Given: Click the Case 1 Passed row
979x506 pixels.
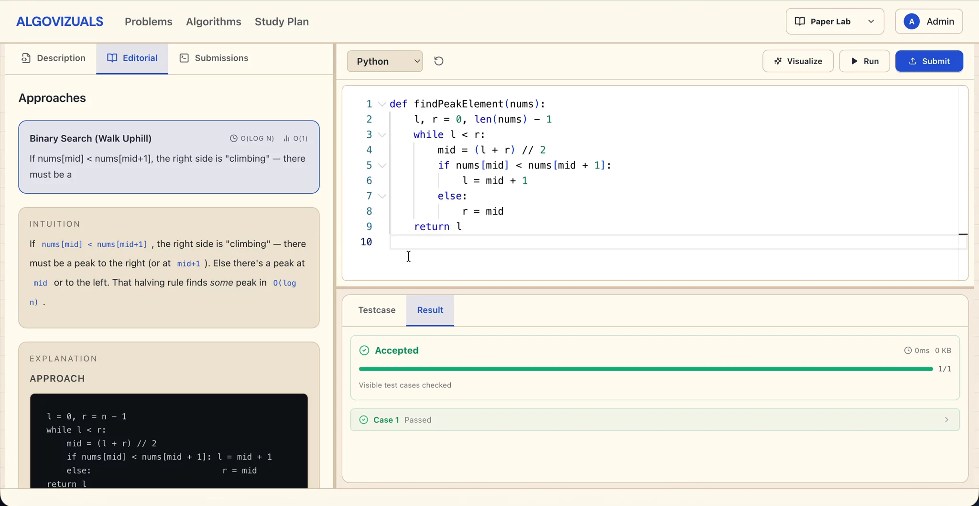Looking at the screenshot, I should tap(655, 420).
